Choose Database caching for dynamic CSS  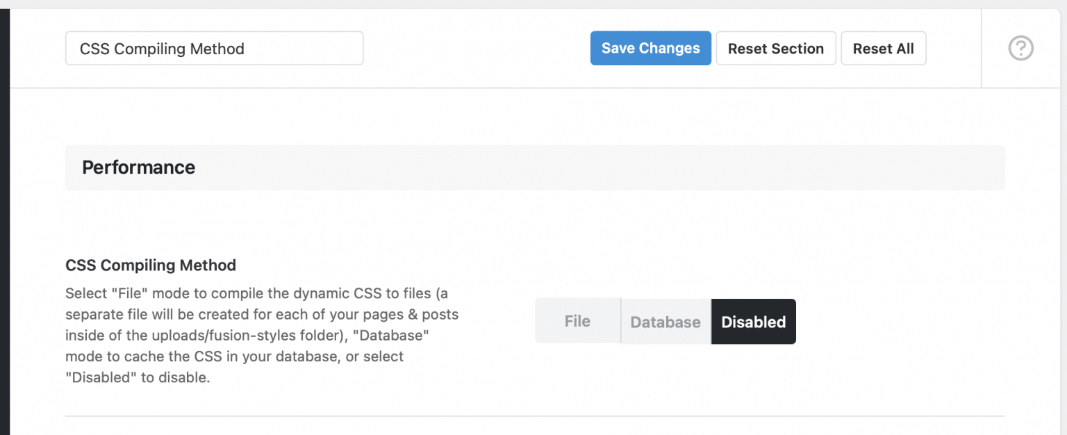point(665,321)
